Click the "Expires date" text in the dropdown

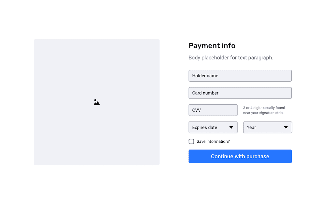click(x=205, y=127)
